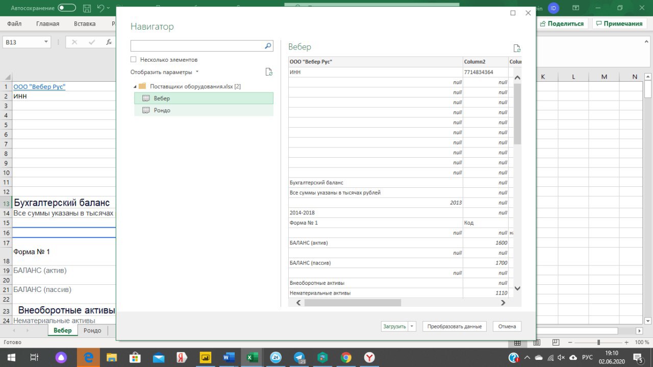Open Word from the taskbar
The height and width of the screenshot is (367, 653).
pos(229,357)
